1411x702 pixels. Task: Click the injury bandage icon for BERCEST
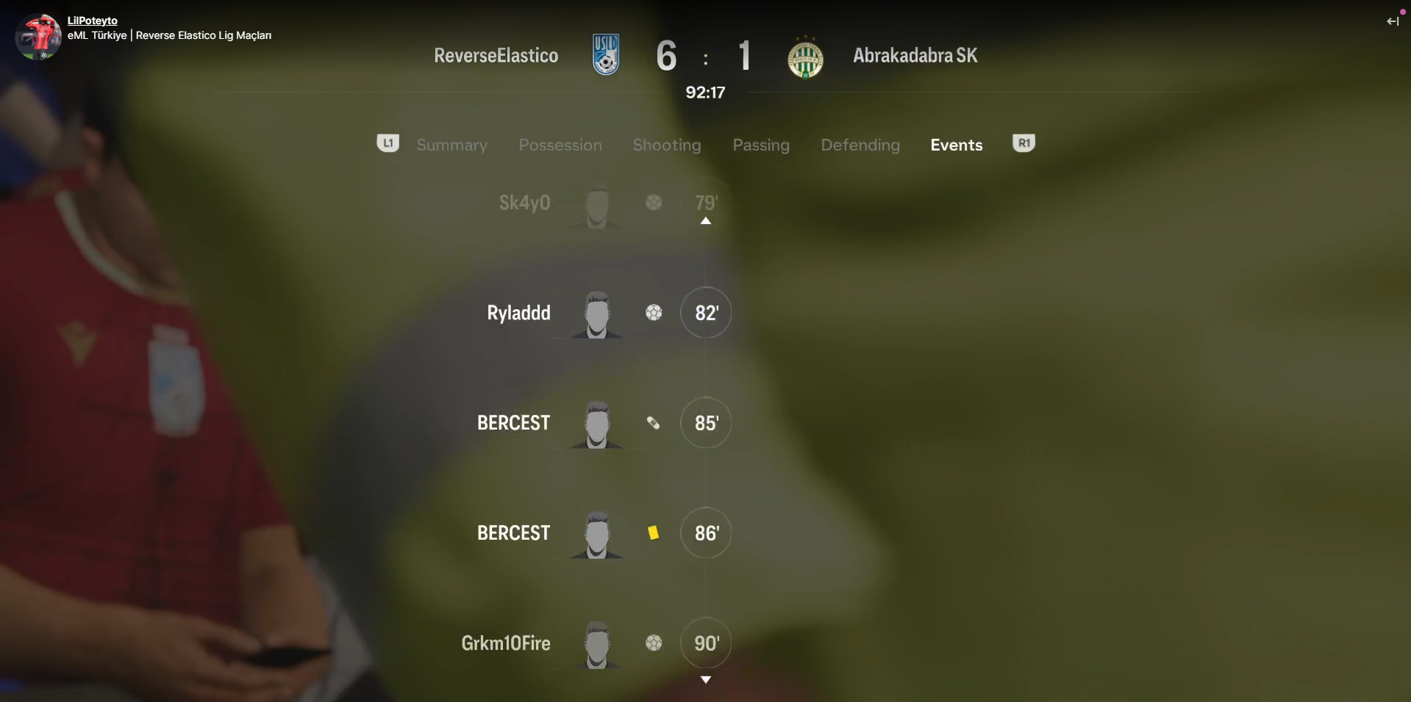tap(653, 423)
